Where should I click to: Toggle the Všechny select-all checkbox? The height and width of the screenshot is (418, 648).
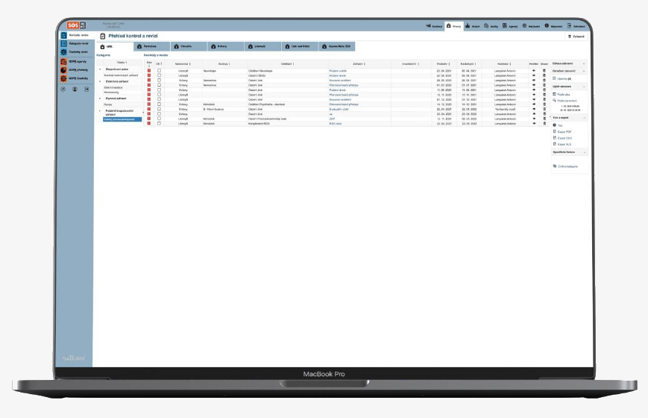[x=556, y=78]
